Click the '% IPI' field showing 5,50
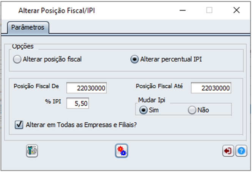The width and height of the screenshot is (252, 172). pyautogui.click(x=78, y=103)
